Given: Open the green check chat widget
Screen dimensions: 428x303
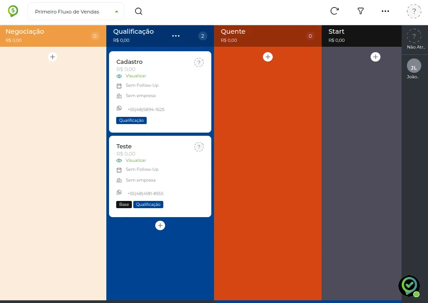Looking at the screenshot, I should click(x=409, y=286).
